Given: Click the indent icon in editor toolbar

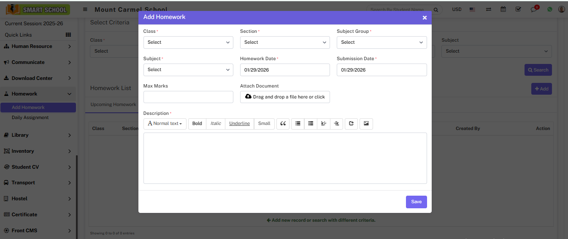Looking at the screenshot, I should [x=336, y=124].
